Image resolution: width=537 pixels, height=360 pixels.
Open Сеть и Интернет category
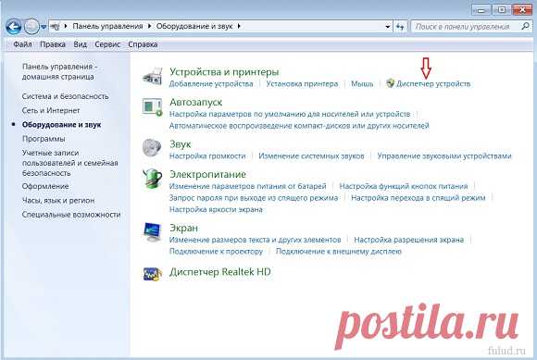tap(51, 110)
